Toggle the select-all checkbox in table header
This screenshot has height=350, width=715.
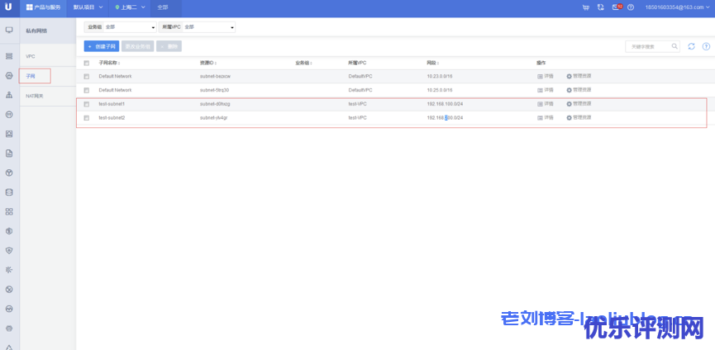point(86,63)
